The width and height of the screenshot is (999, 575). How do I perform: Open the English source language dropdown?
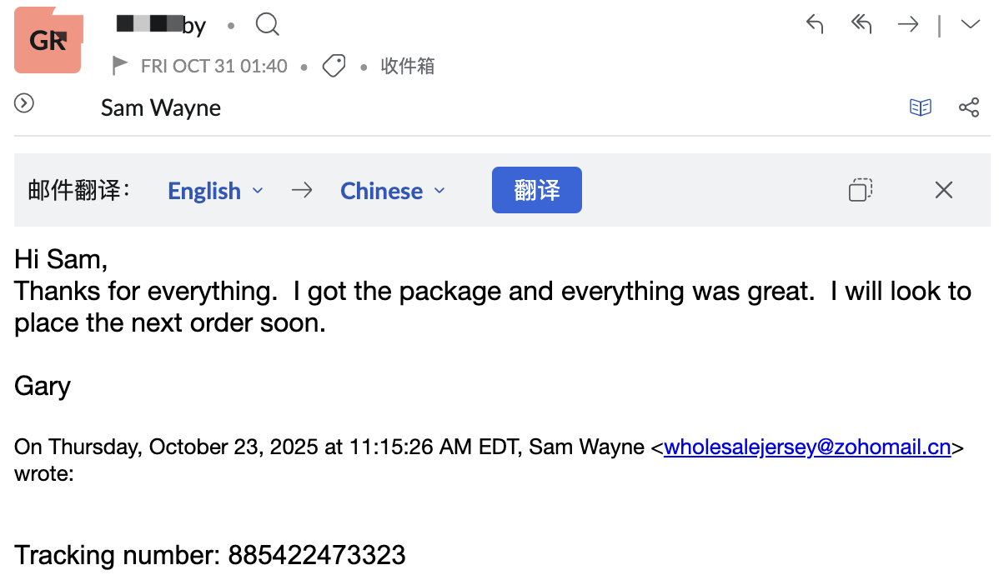pos(215,191)
